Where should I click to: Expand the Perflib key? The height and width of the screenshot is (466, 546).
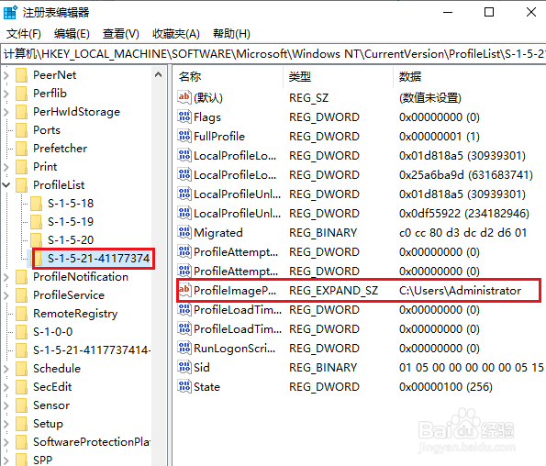coord(6,94)
